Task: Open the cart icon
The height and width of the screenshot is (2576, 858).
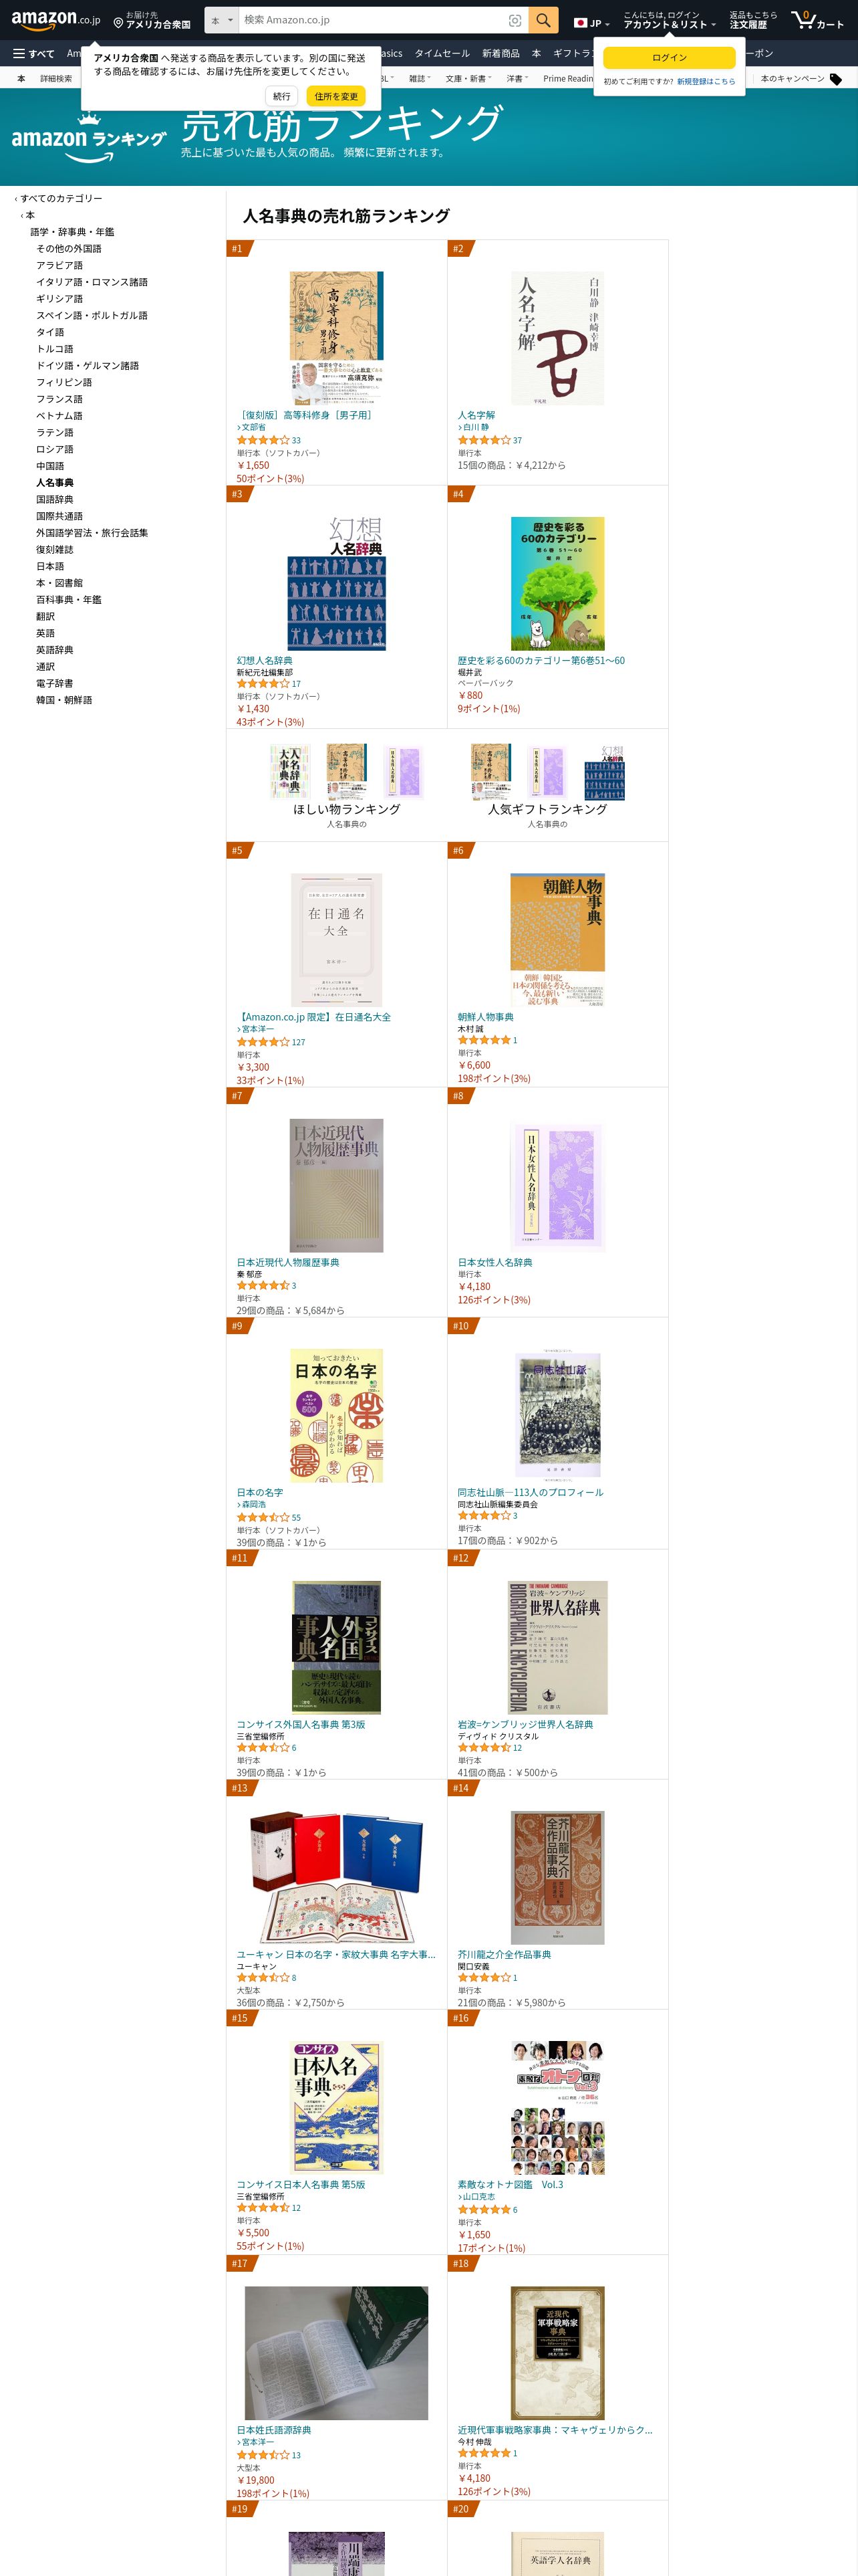Action: [x=818, y=20]
